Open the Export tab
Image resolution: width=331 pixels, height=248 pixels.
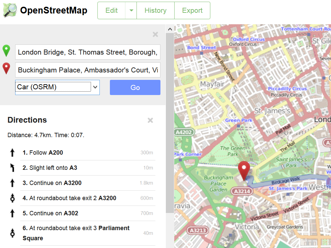(192, 10)
